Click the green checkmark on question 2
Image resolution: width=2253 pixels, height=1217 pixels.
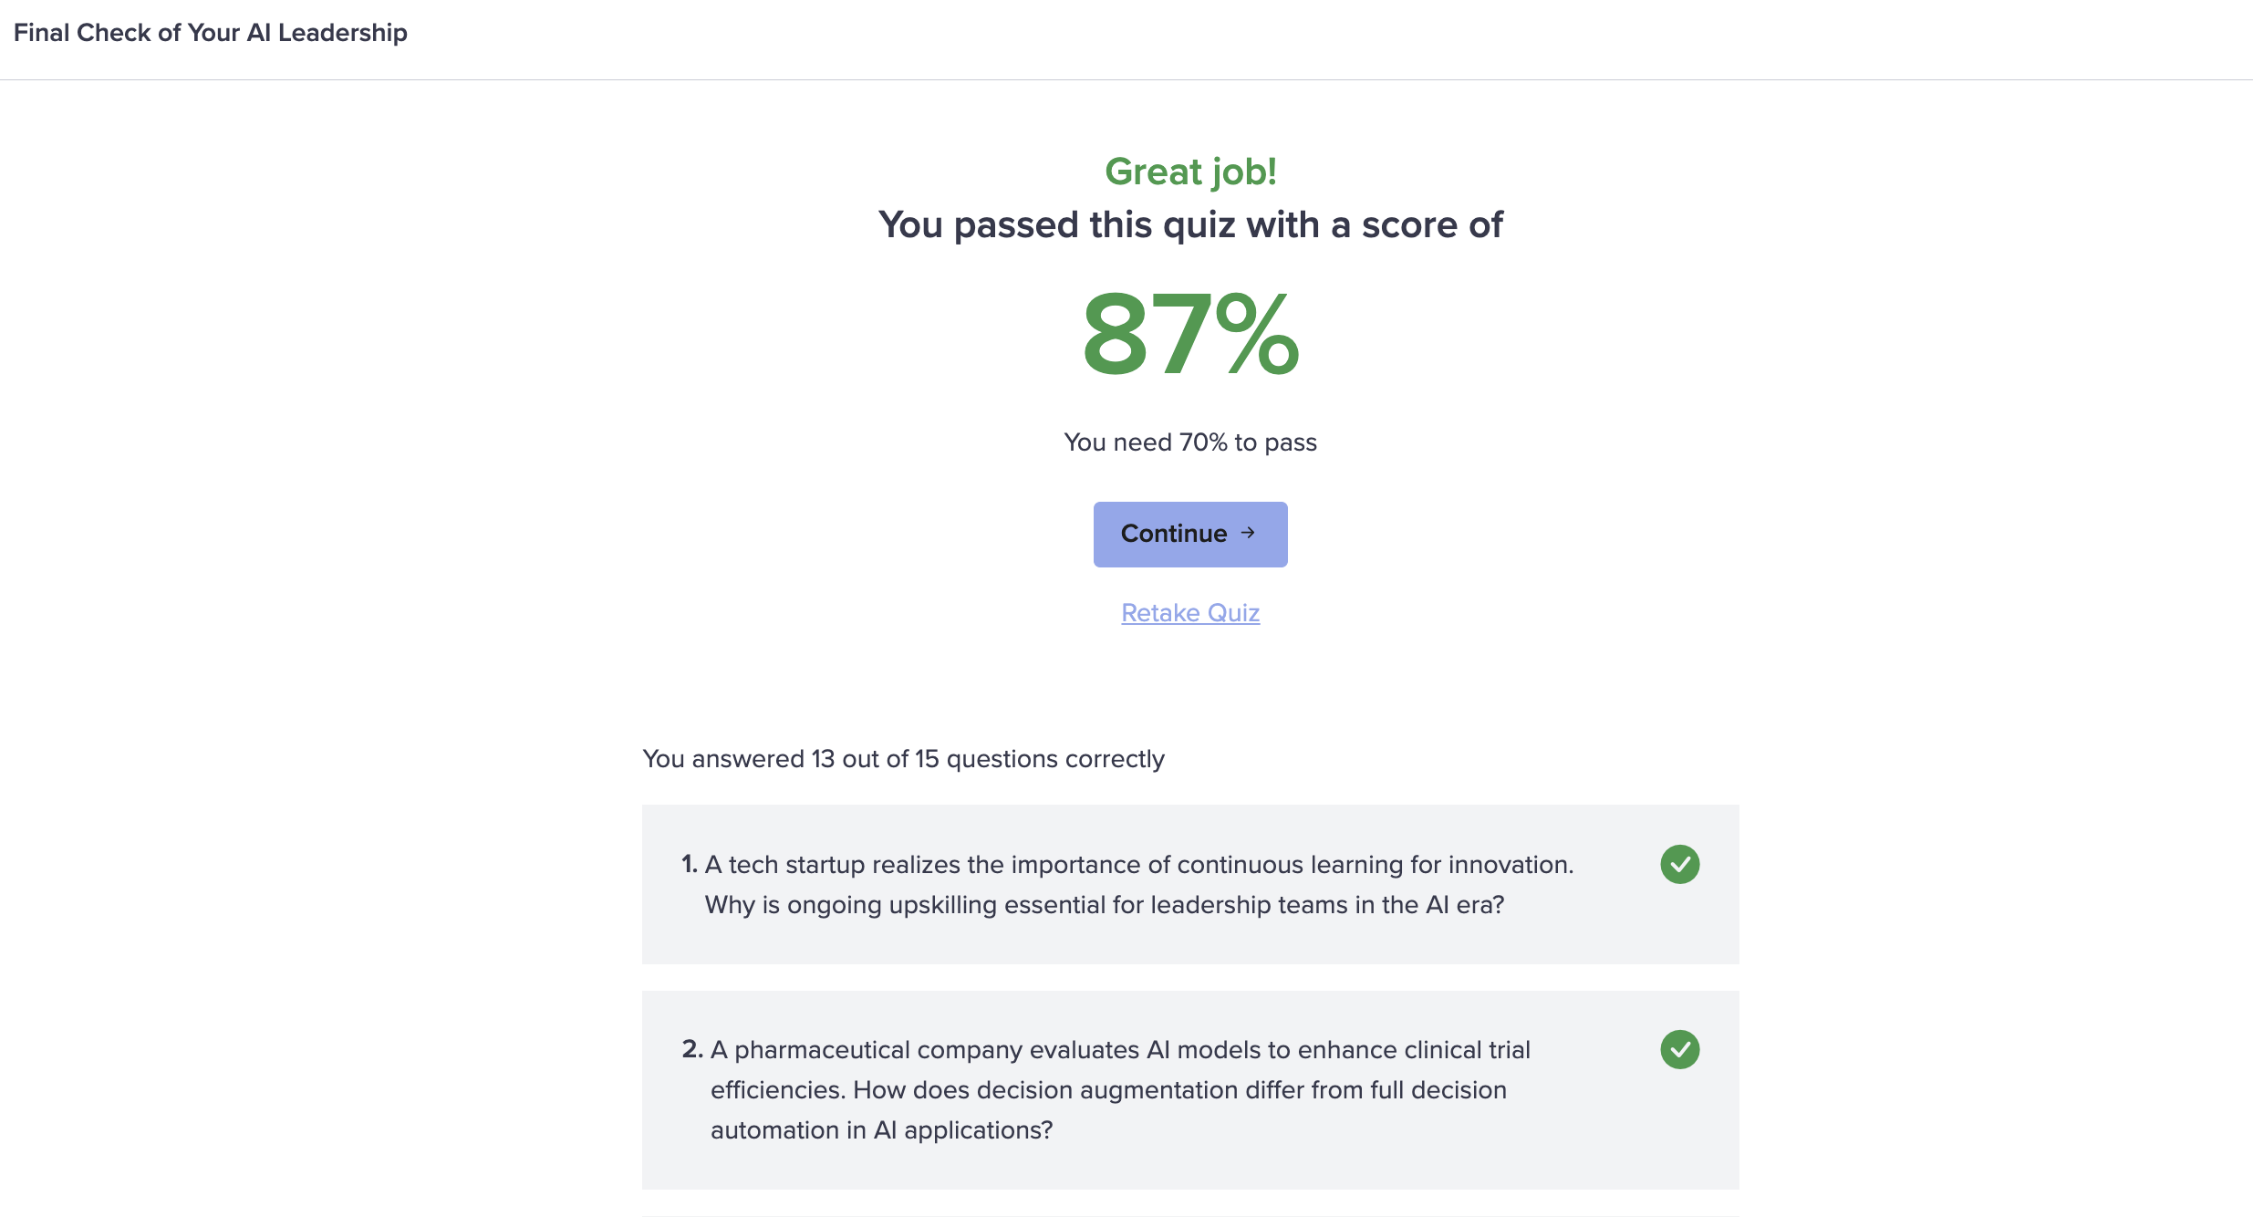1679,1049
